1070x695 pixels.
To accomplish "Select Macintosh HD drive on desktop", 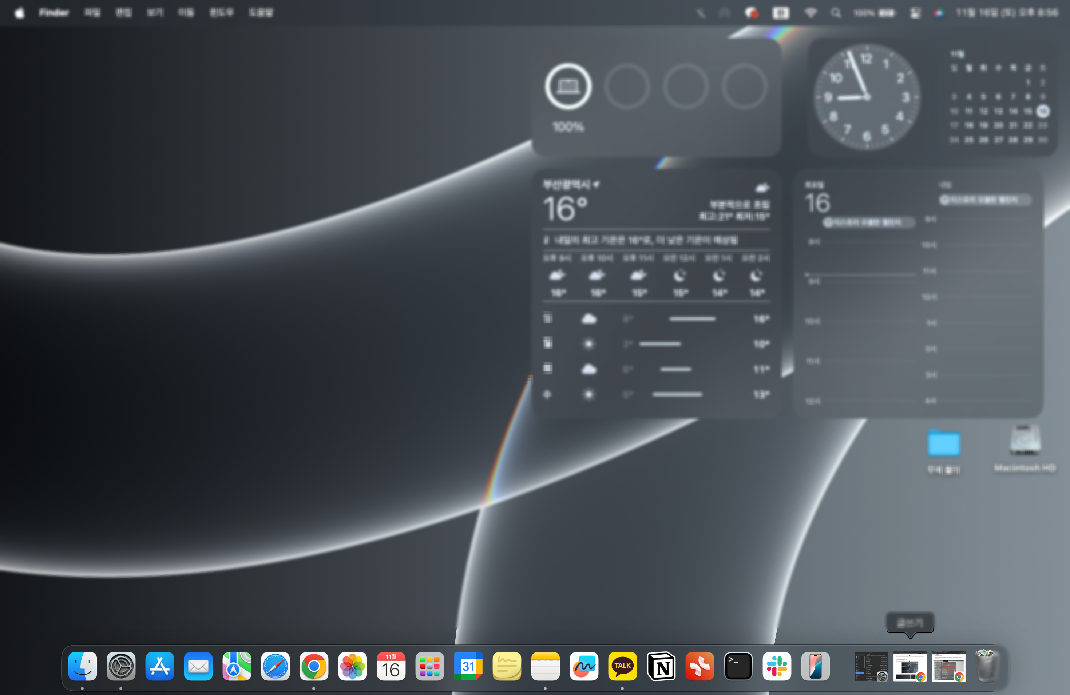I will tap(1025, 442).
